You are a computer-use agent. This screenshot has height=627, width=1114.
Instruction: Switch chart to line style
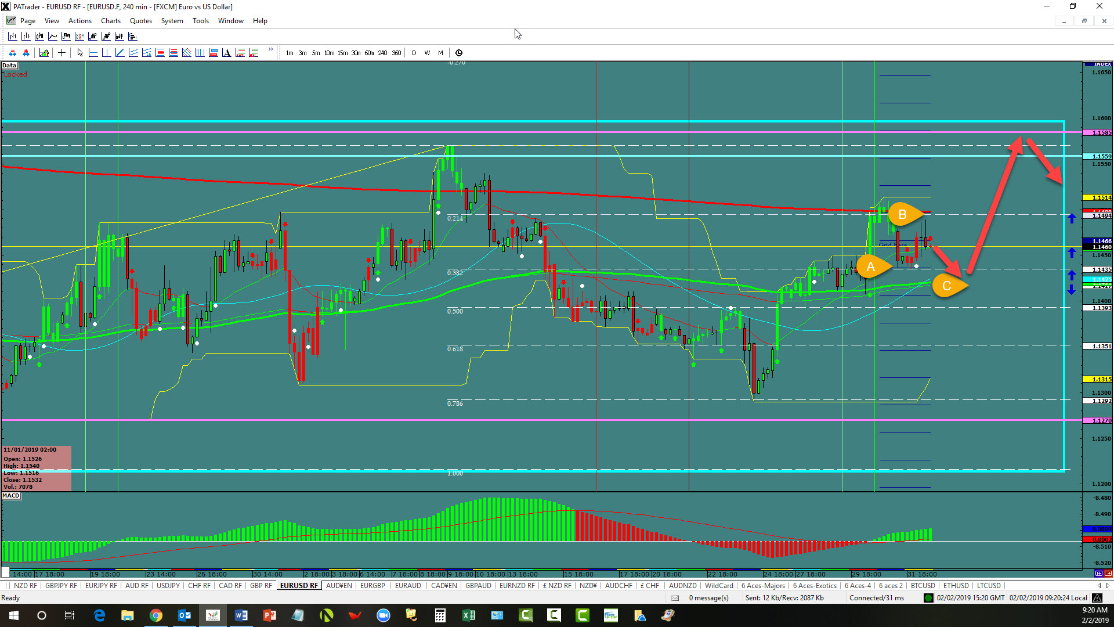[53, 36]
